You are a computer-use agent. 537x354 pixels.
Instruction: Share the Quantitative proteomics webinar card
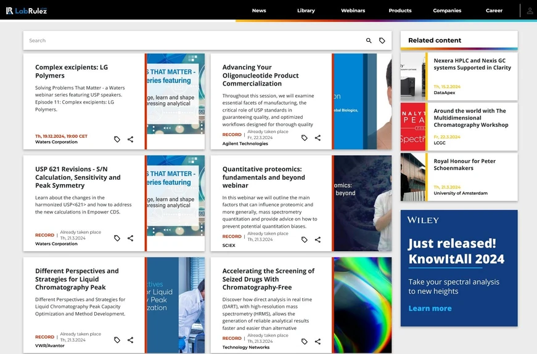tap(318, 239)
